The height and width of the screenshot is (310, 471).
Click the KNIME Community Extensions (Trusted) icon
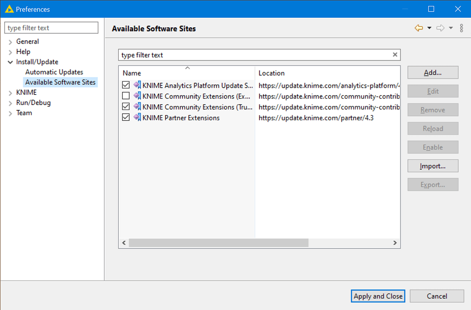(x=137, y=106)
